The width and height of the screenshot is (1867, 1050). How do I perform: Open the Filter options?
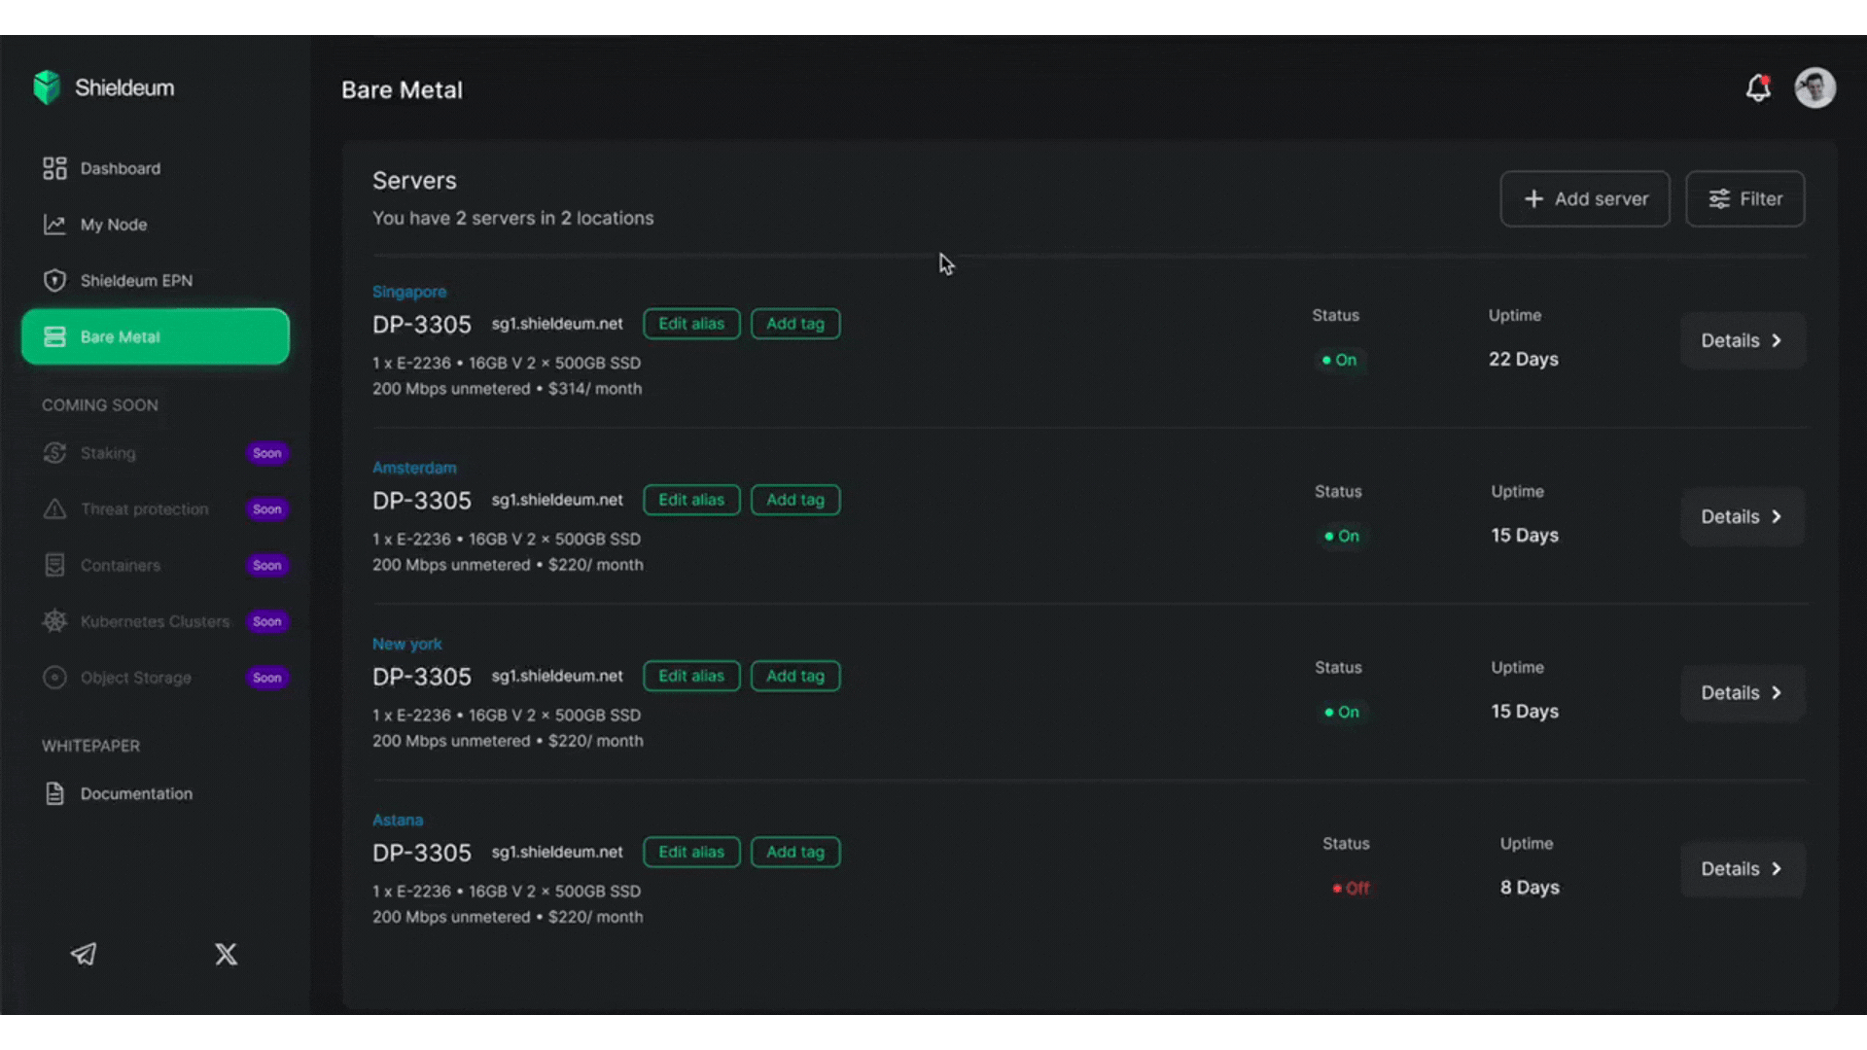click(x=1744, y=199)
